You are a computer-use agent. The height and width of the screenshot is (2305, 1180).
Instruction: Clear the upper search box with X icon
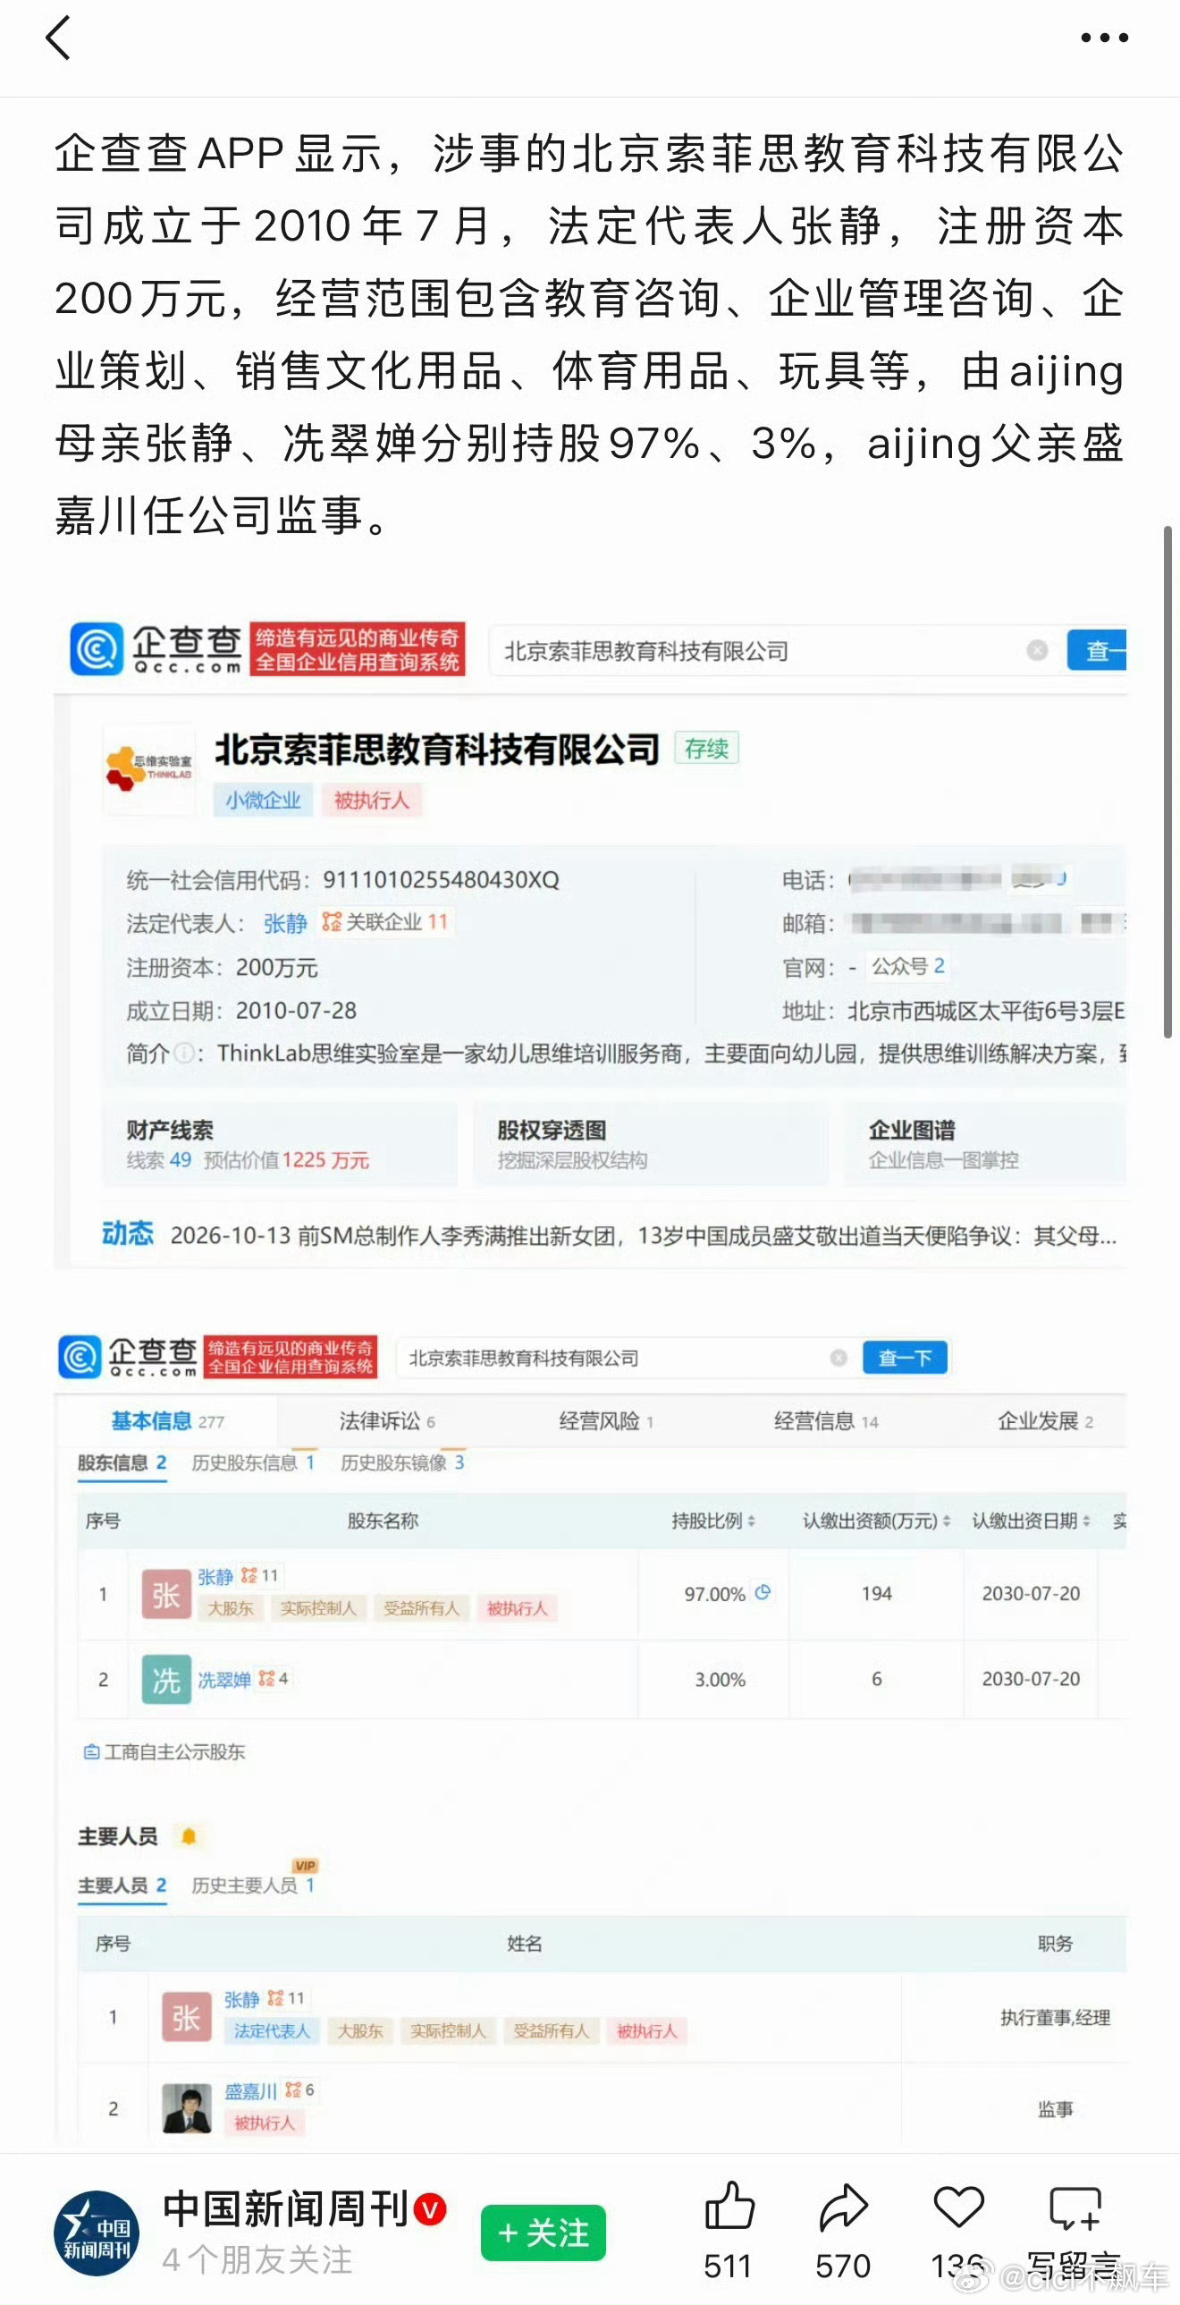point(1037,650)
